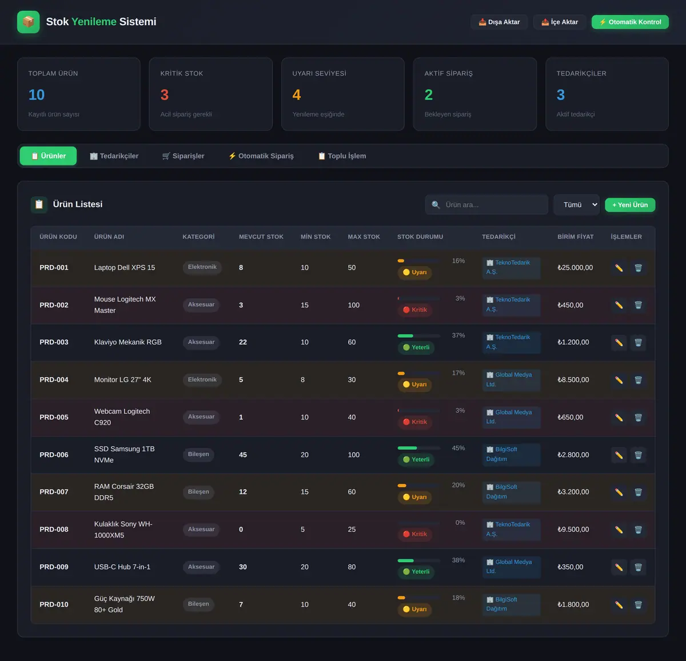
Task: Go to the Siparişler tab
Action: 184,156
